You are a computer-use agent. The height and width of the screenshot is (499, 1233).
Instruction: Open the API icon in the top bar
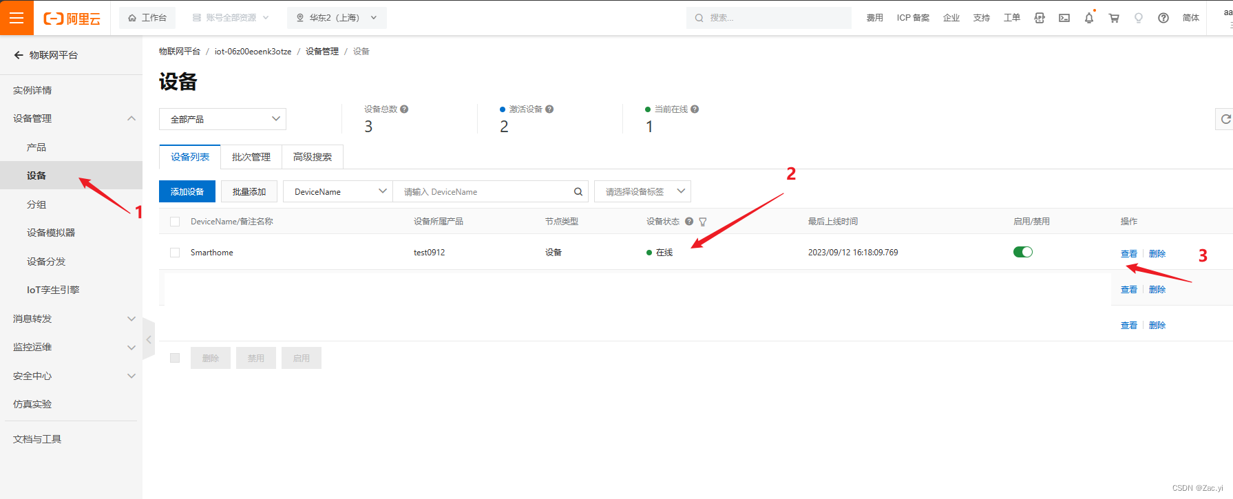point(1040,18)
